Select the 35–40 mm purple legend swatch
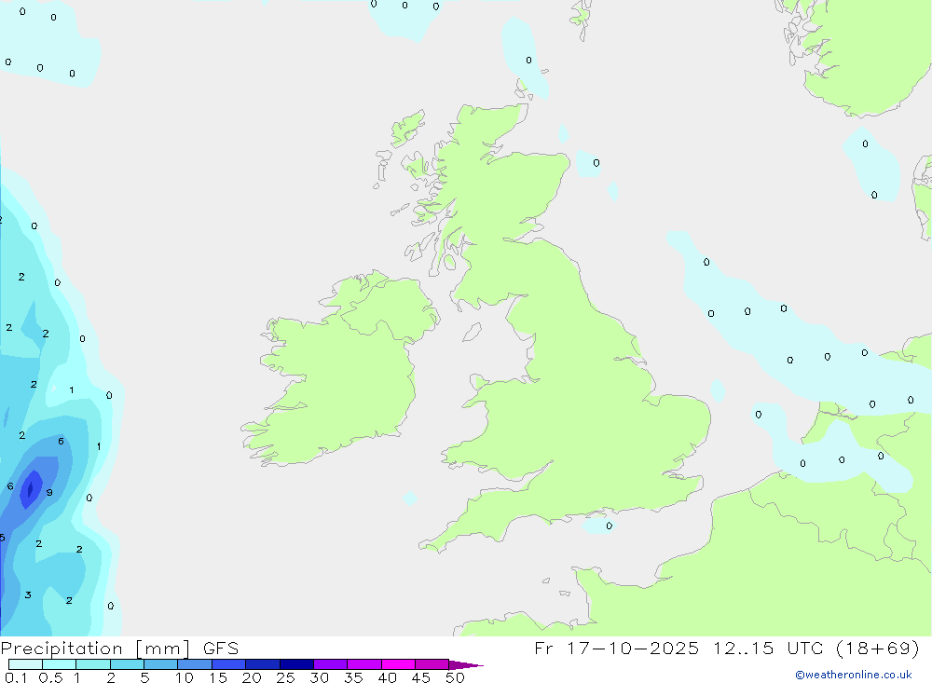Viewport: 932px width, 683px height. coord(364,664)
